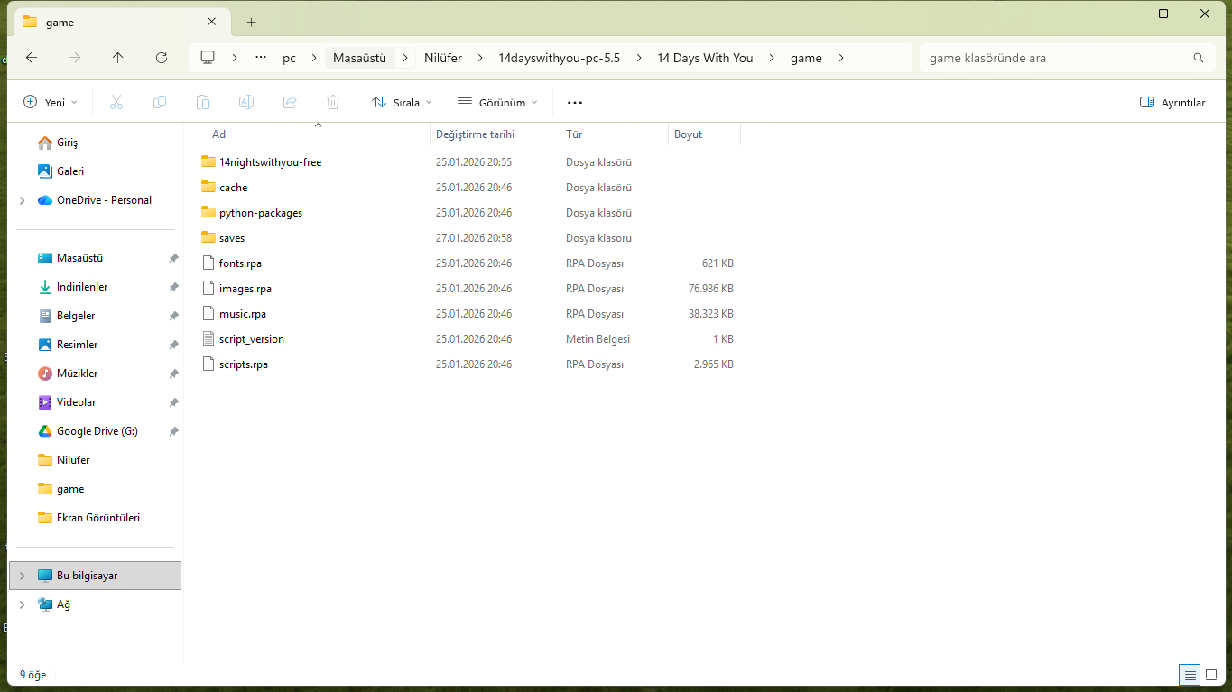Image resolution: width=1232 pixels, height=692 pixels.
Task: Click the Cut scissors icon
Action: [x=116, y=102]
